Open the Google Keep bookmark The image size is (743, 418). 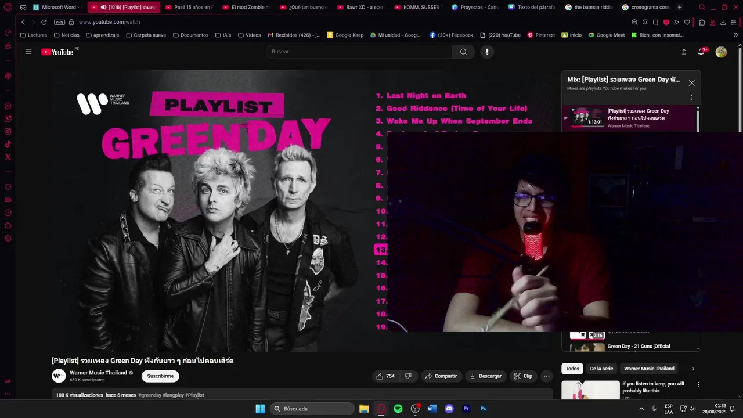click(345, 35)
